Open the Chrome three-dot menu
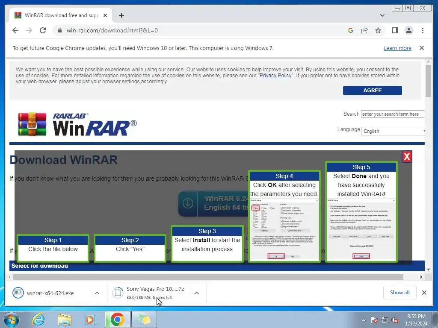This screenshot has height=328, width=438. click(423, 30)
